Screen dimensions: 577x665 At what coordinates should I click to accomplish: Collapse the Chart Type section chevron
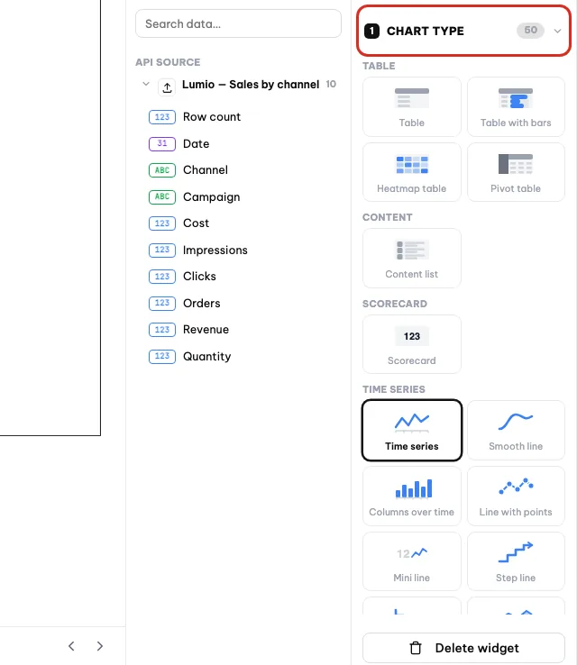point(557,31)
